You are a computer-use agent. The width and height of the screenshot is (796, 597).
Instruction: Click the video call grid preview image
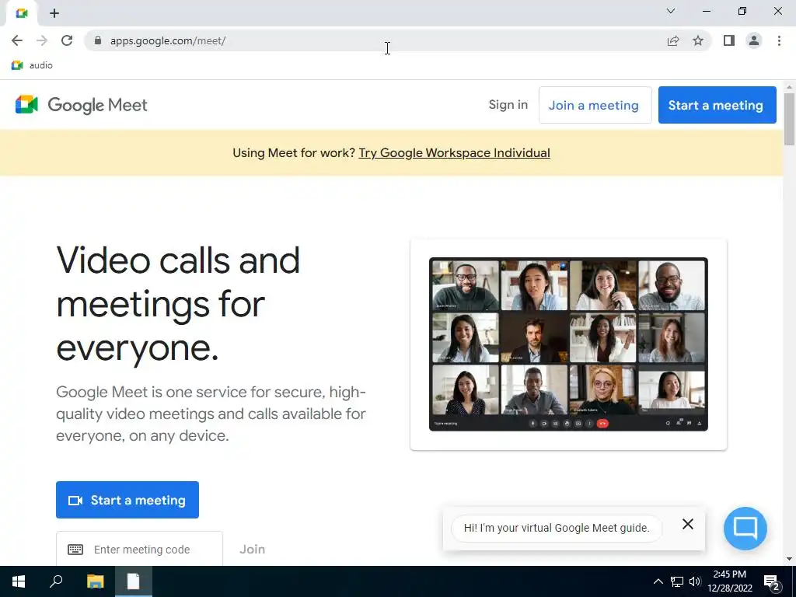coord(568,344)
